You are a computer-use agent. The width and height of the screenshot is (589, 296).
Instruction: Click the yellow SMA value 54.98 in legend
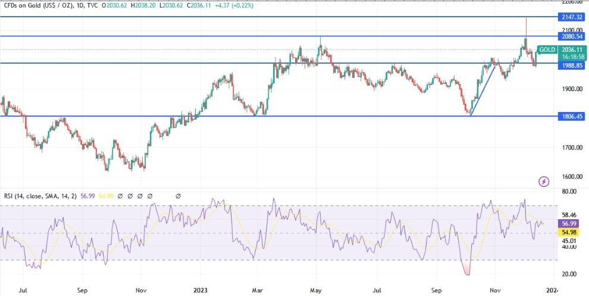click(105, 196)
